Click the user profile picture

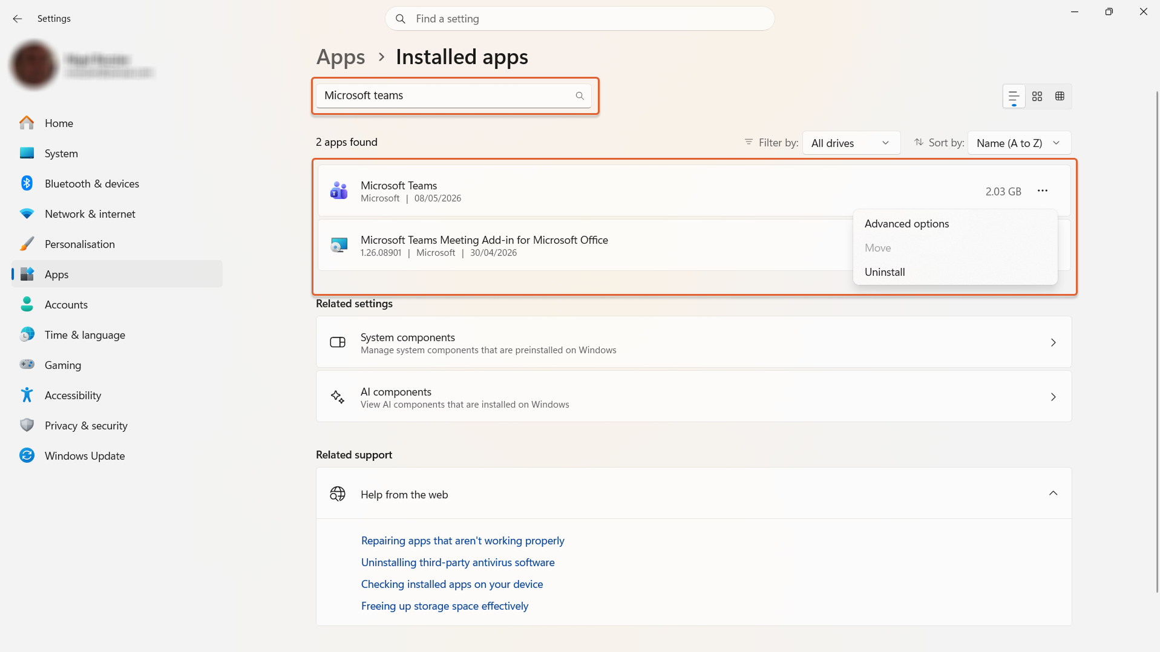click(x=34, y=65)
